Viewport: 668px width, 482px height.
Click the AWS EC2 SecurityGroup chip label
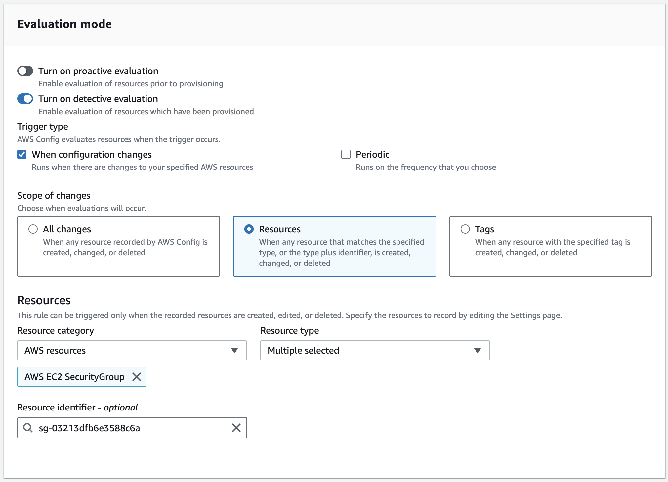point(74,377)
